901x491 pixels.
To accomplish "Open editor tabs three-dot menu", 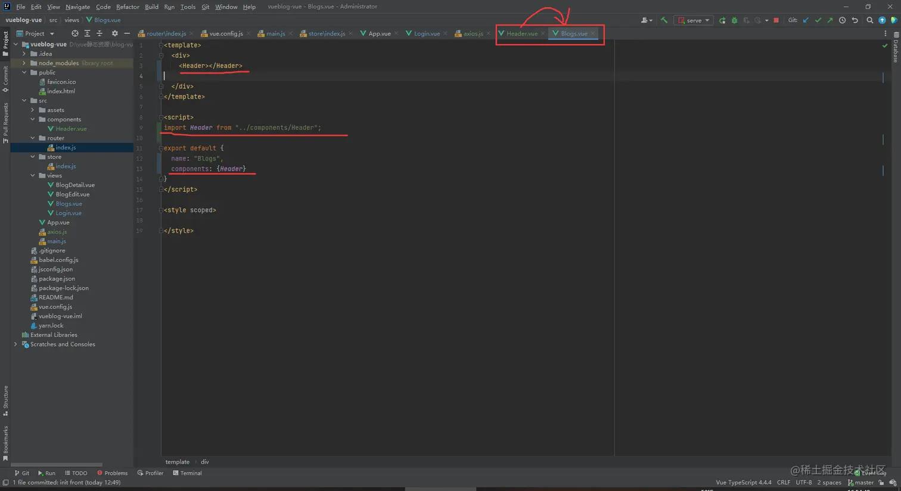I will (x=885, y=33).
